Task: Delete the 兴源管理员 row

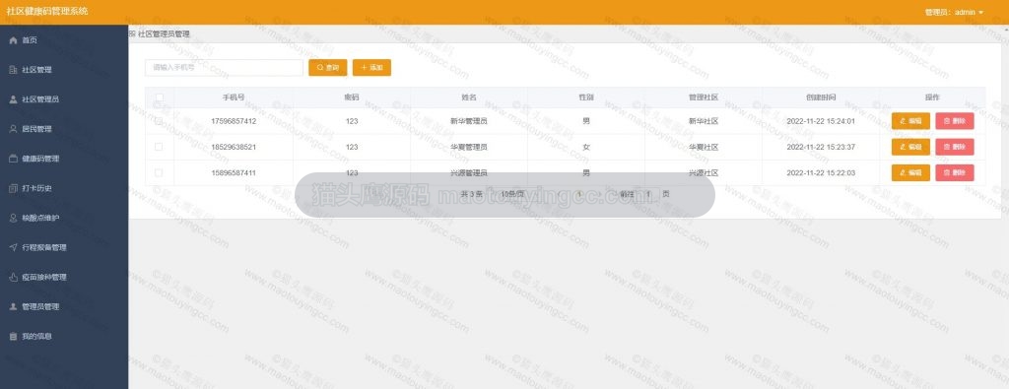Action: click(x=954, y=173)
